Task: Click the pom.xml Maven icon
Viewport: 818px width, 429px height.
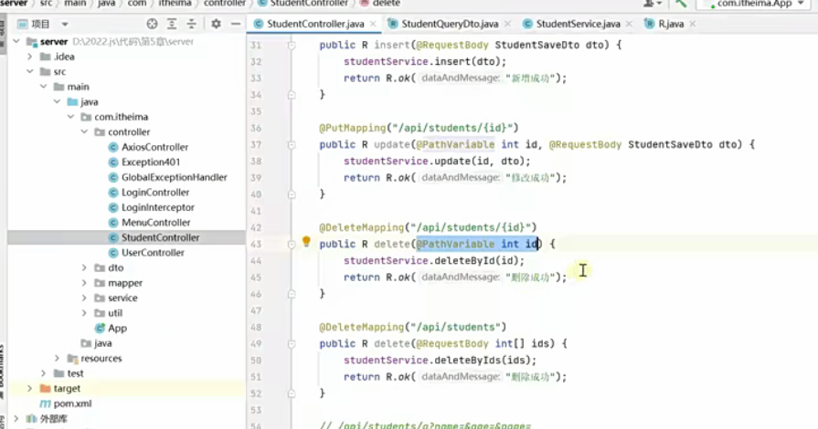Action: click(x=46, y=403)
